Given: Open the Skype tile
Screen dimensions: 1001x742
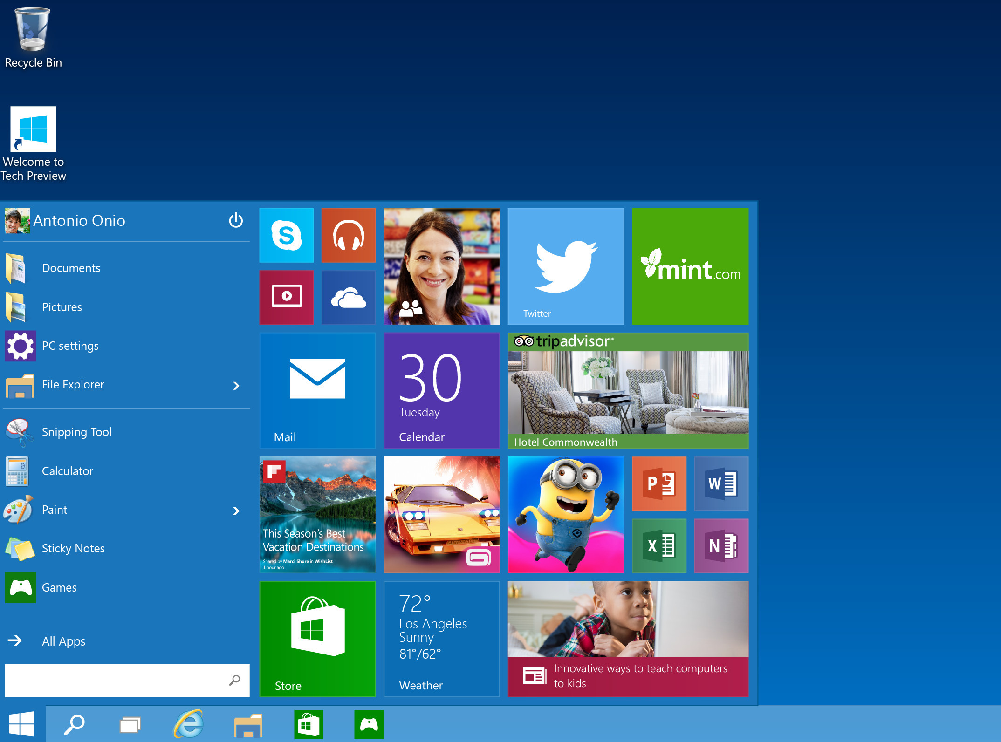Looking at the screenshot, I should (286, 235).
